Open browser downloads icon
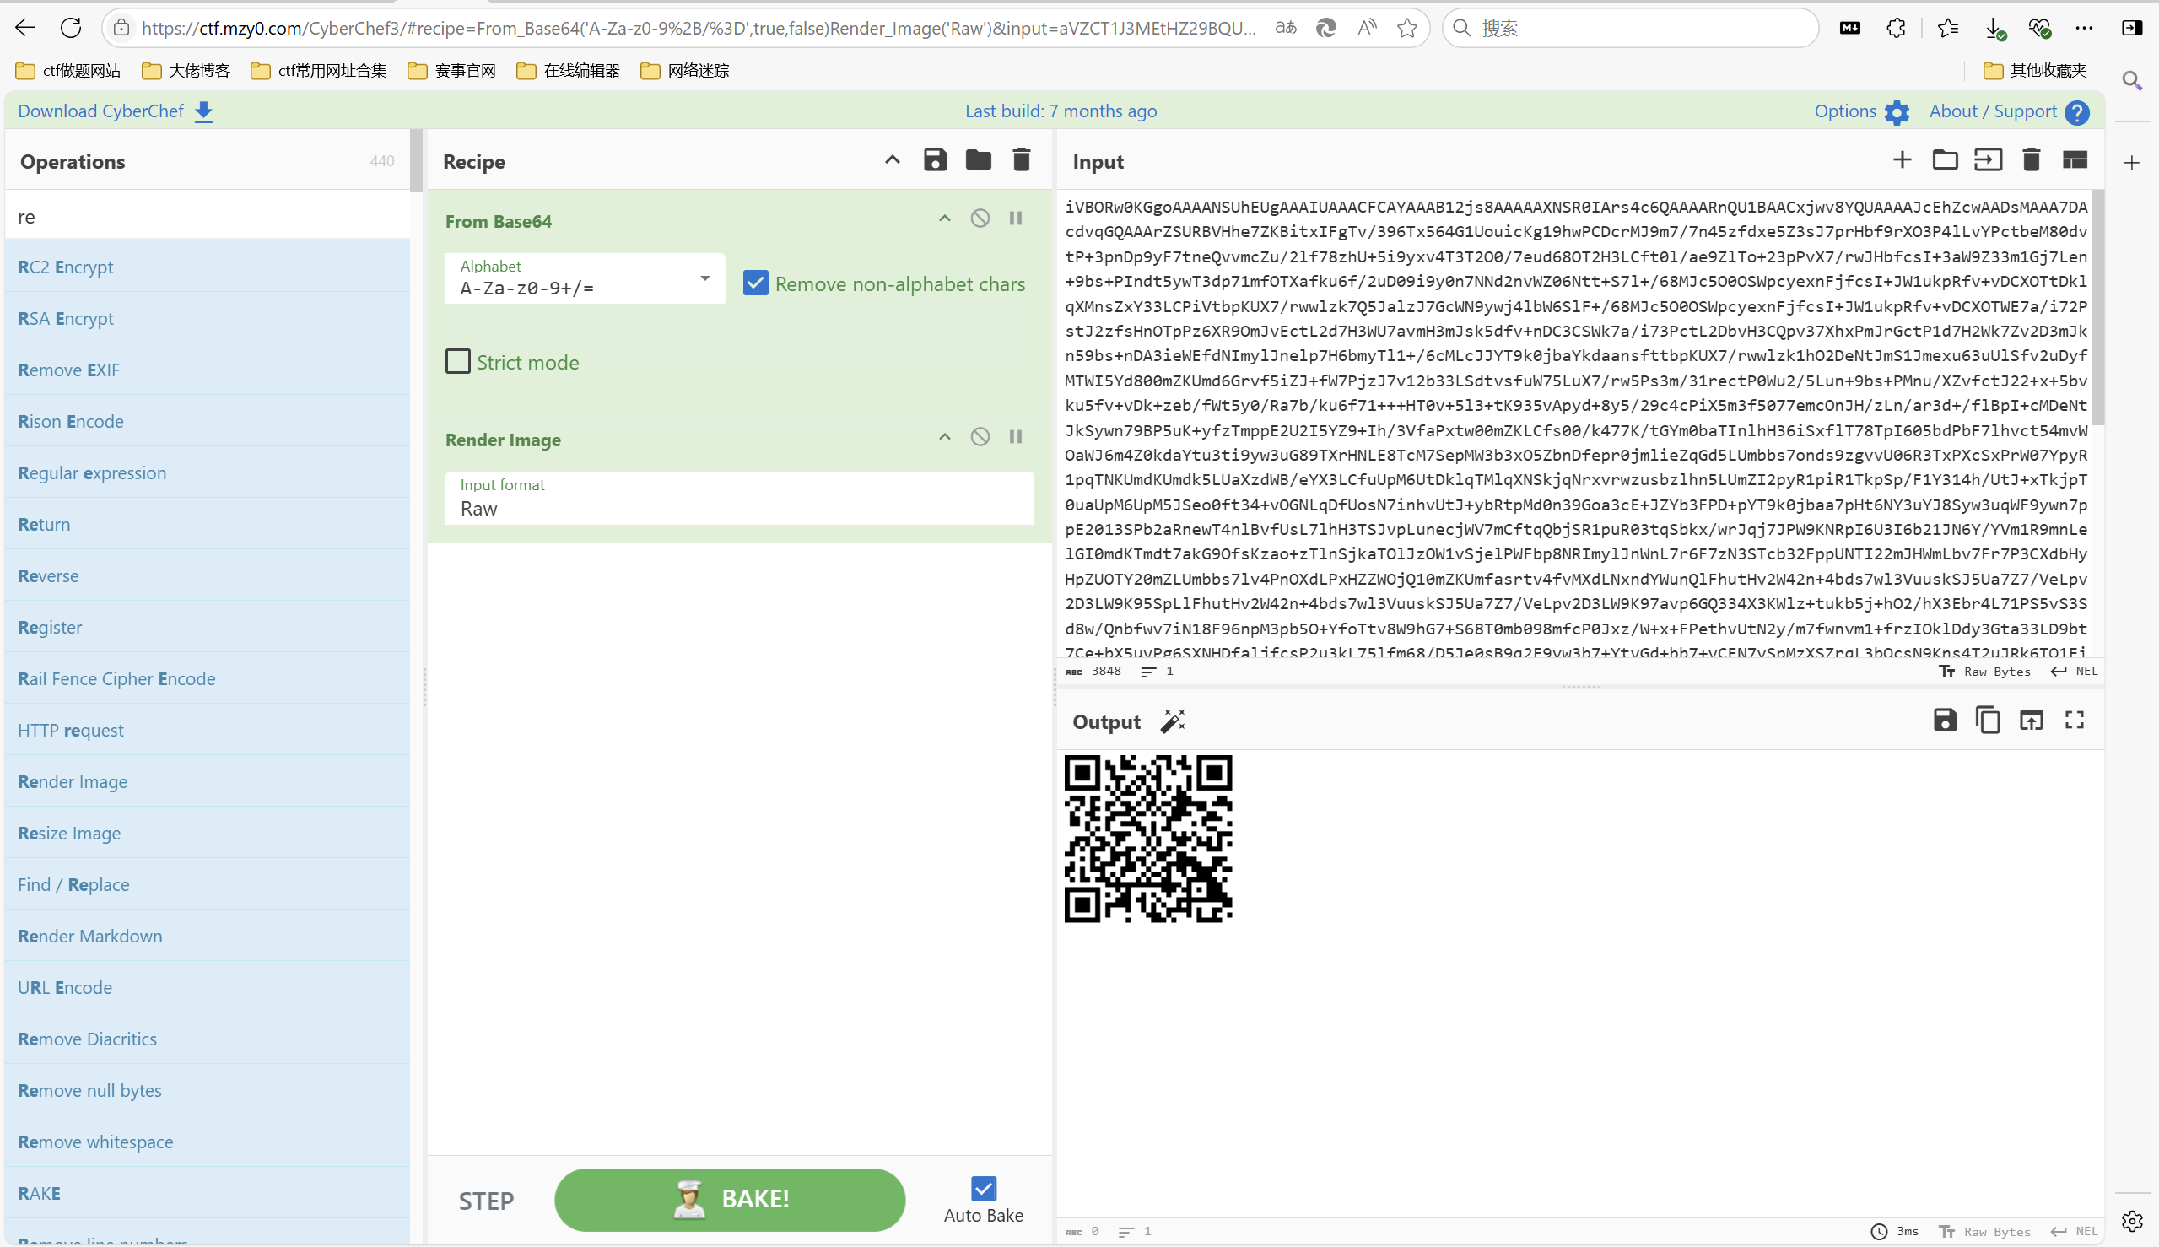Screen dimensions: 2159x1247 pos(1994,28)
